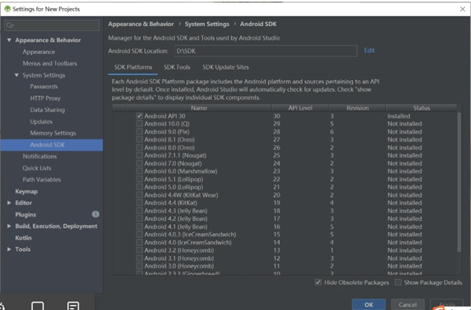
Task: Click the Android SDK Location field
Action: (265, 51)
